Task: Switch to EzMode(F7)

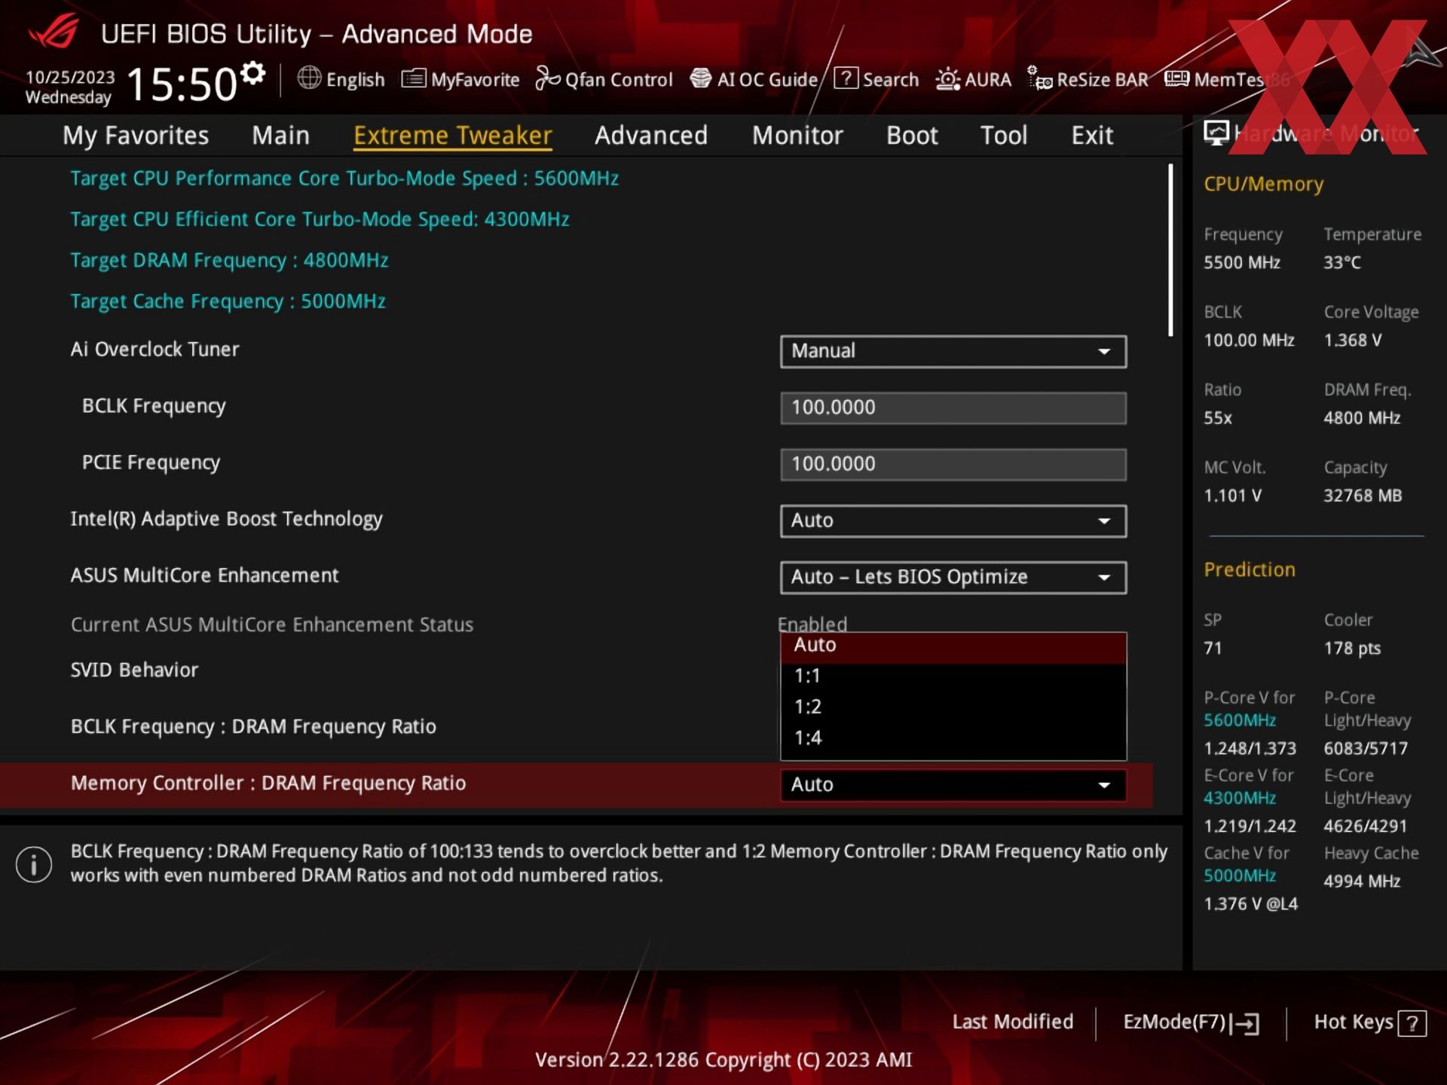Action: pos(1191,1022)
